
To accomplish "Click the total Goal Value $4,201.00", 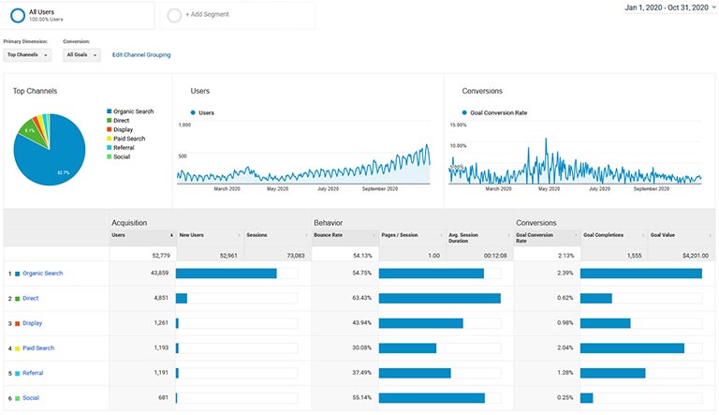I will coord(696,255).
